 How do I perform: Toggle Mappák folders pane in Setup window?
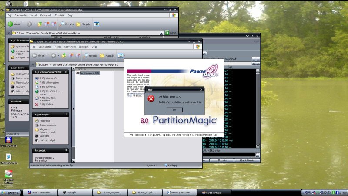(83, 24)
